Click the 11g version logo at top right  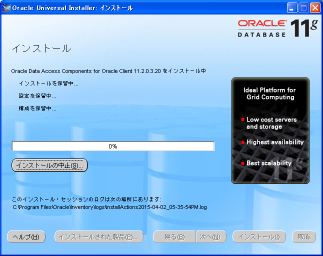tap(304, 29)
